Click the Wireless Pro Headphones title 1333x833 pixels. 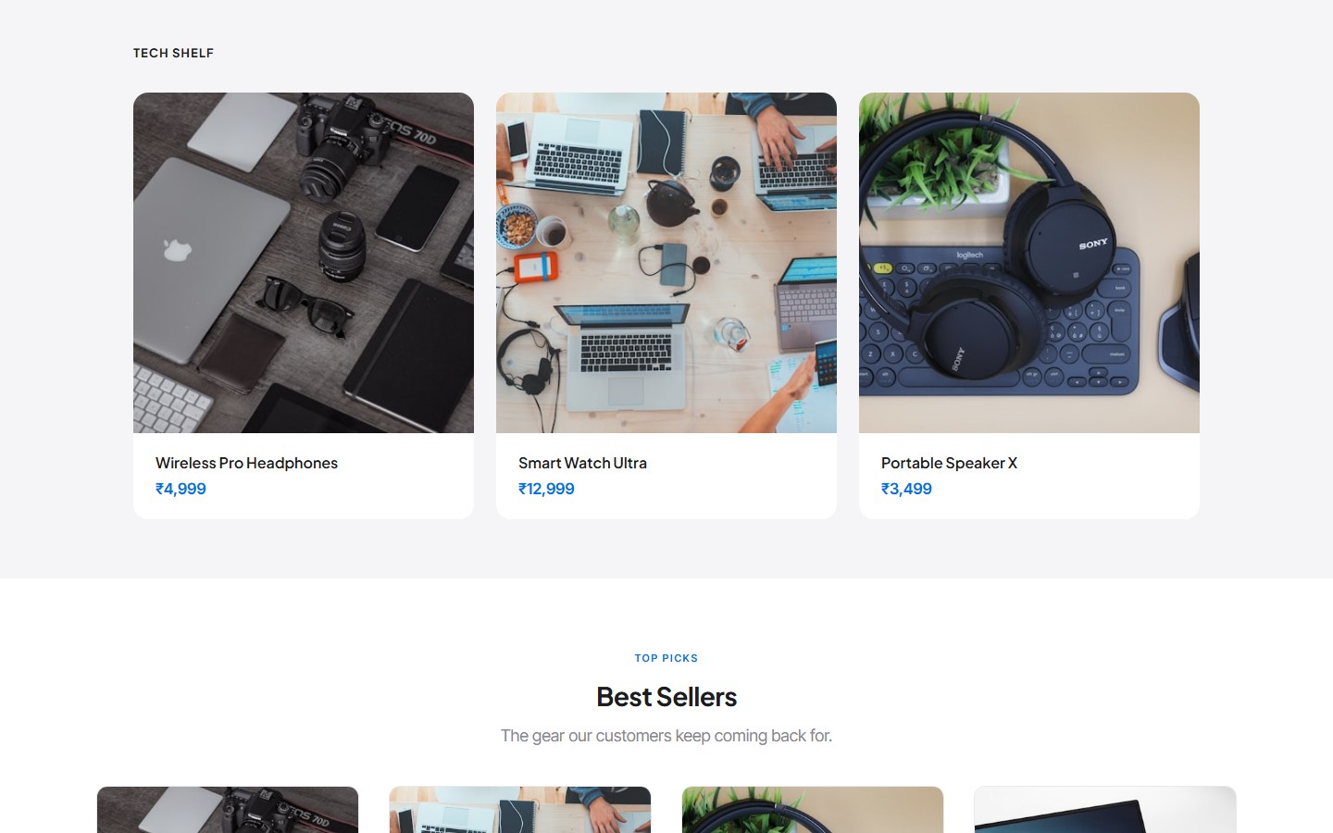point(246,463)
